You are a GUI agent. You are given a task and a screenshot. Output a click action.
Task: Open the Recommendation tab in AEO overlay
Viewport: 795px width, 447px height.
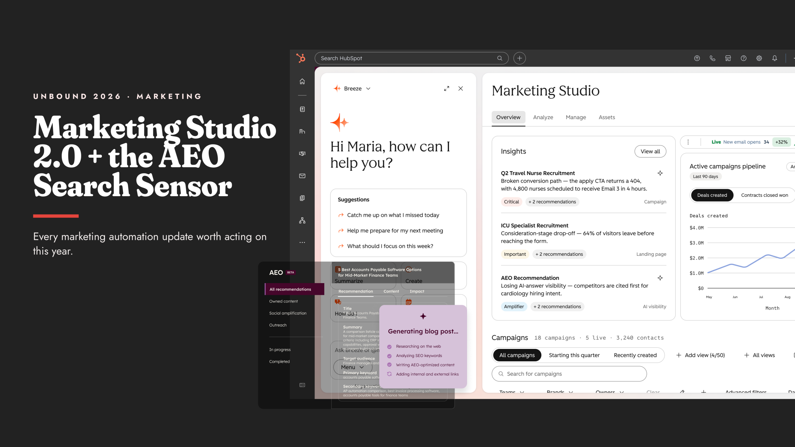pos(356,291)
